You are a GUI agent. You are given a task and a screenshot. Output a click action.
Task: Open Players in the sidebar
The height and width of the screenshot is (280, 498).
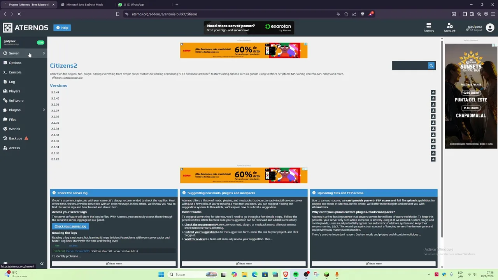23,91
